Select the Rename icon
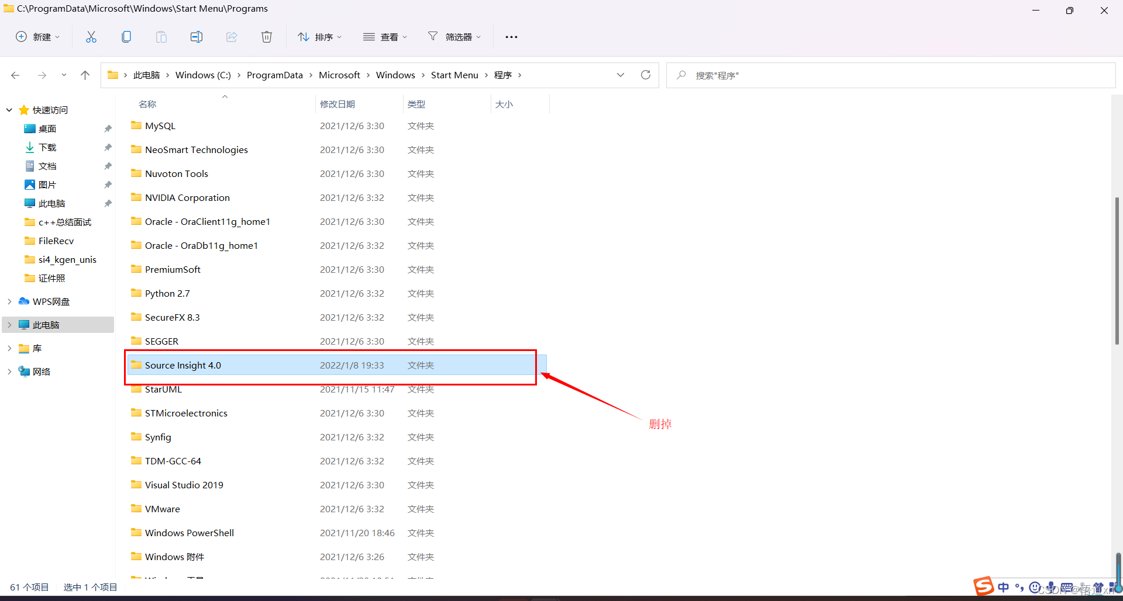This screenshot has height=601, width=1123. pyautogui.click(x=197, y=36)
